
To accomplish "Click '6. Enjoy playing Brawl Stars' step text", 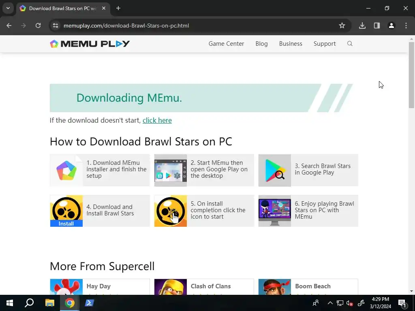I will tap(324, 210).
